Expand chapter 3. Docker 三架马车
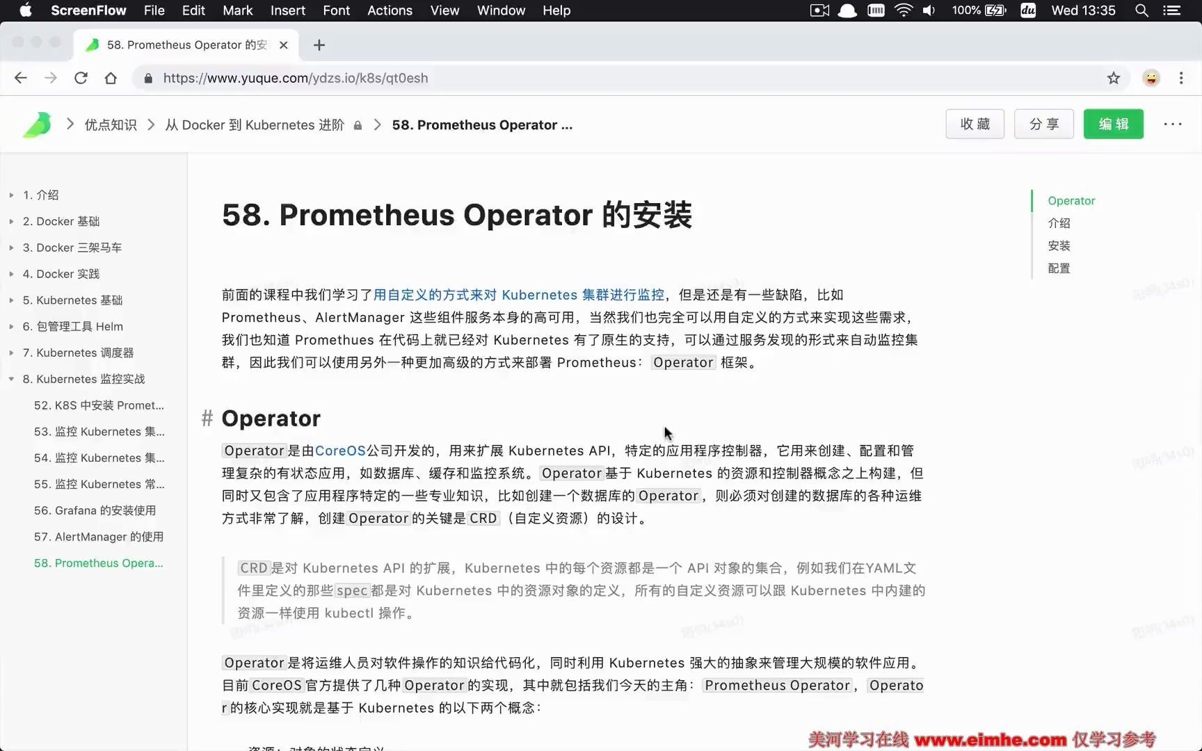This screenshot has height=751, width=1202. tap(11, 248)
